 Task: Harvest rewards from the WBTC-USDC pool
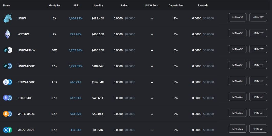pyautogui.click(x=258, y=113)
